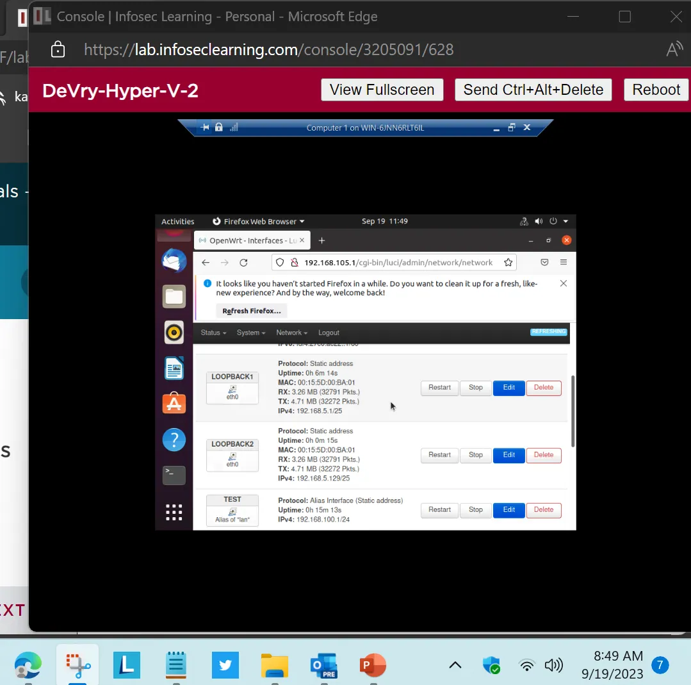
Task: Open the Help icon in the dock
Action: 174,440
